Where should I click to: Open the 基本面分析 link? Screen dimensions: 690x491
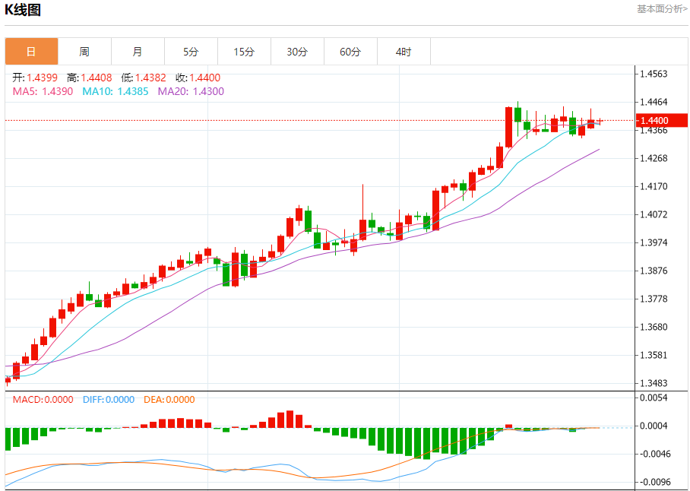(662, 9)
